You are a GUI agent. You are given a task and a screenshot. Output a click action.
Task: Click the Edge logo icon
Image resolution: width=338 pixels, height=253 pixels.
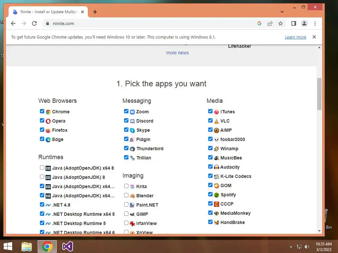tap(48, 140)
